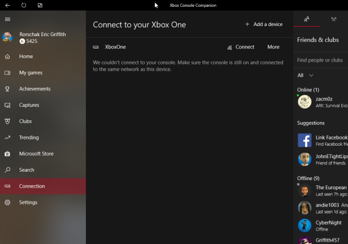
Task: Click the Trending arrow icon
Action: click(7, 137)
